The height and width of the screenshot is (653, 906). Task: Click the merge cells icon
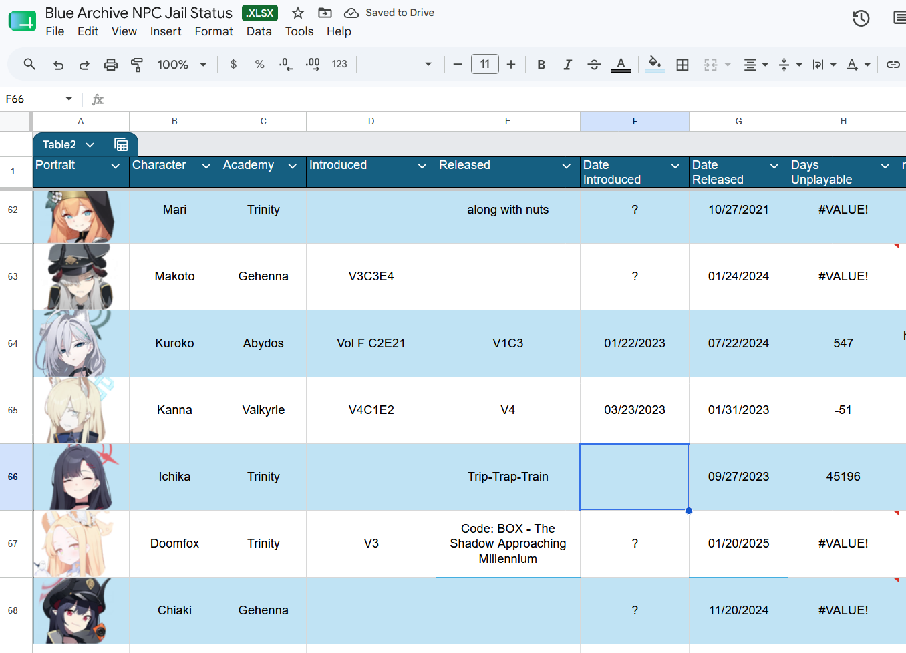click(x=710, y=65)
